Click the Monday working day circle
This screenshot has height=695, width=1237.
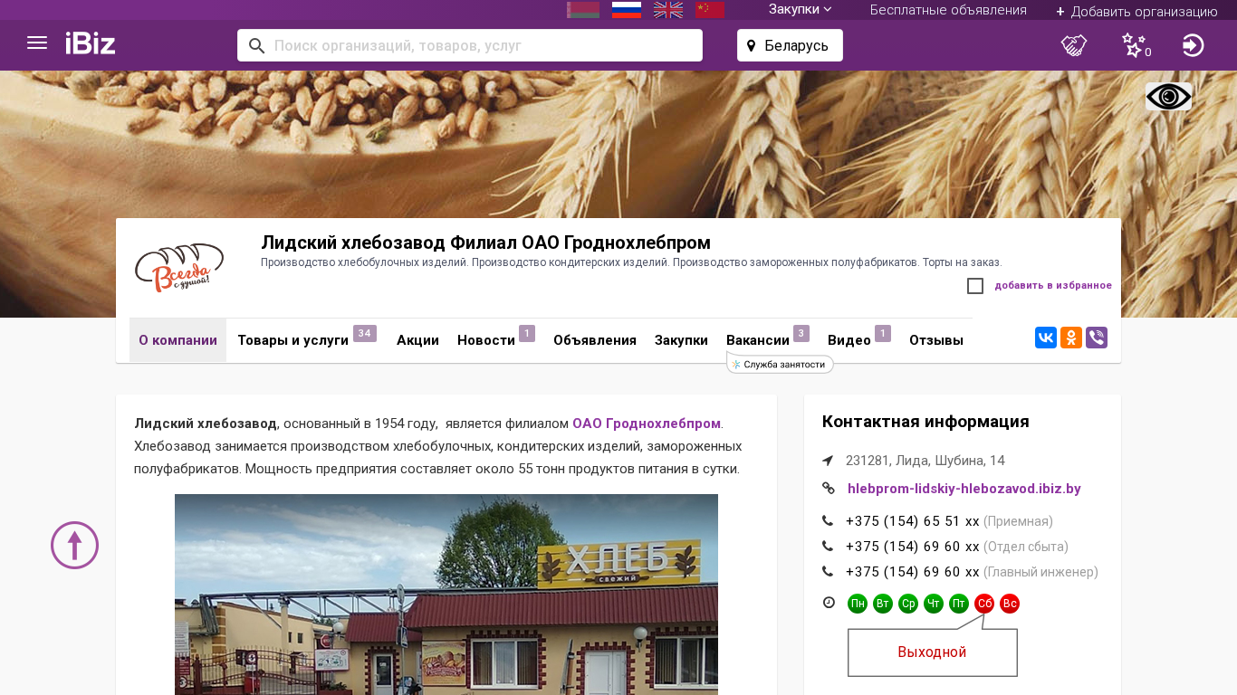point(858,604)
